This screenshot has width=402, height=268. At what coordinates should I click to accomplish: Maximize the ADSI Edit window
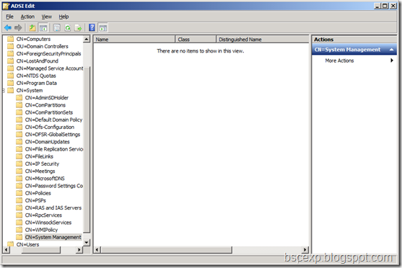coord(385,6)
